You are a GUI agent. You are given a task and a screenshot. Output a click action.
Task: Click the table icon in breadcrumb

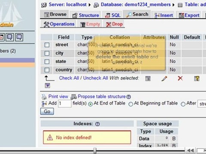(x=180, y=5)
